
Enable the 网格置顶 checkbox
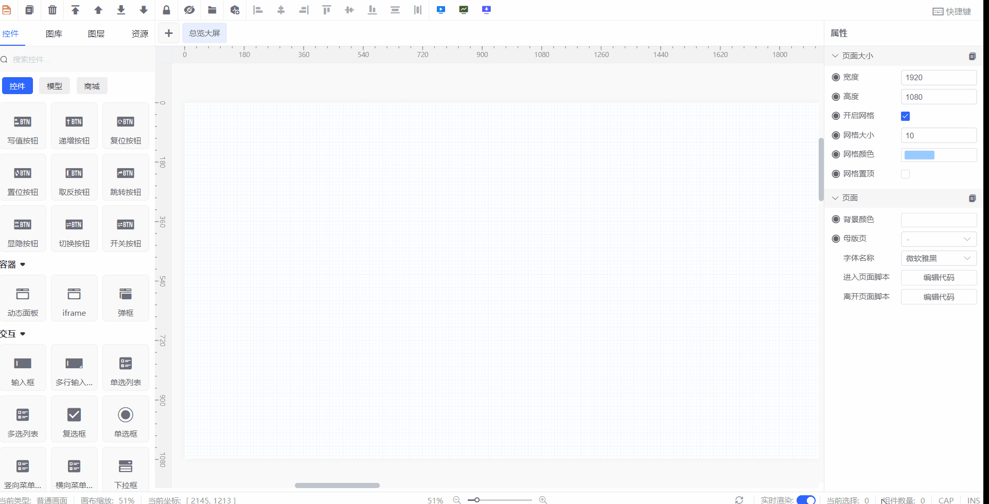tap(905, 174)
